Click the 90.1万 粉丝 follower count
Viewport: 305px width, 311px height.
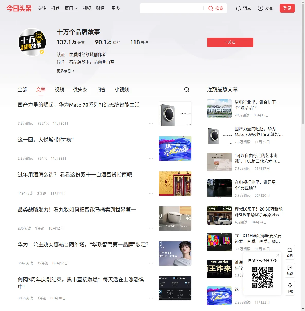click(x=107, y=42)
